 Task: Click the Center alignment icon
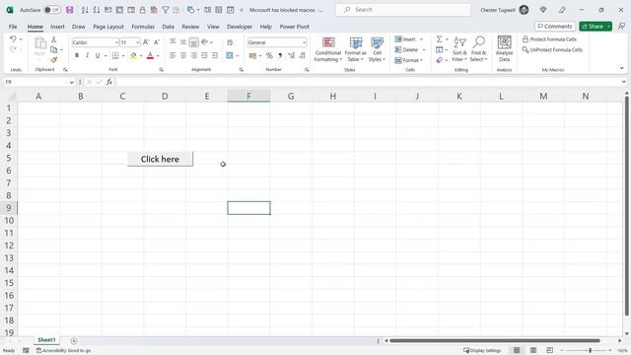coord(183,55)
